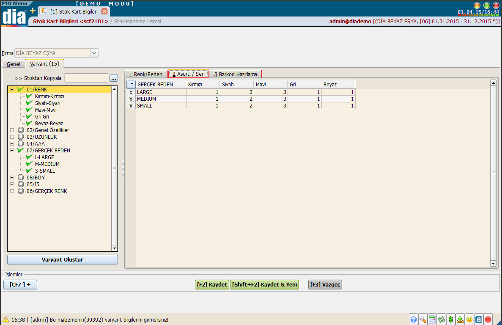The height and width of the screenshot is (325, 502).
Task: Open the wrench settings tool
Action: tap(422, 319)
